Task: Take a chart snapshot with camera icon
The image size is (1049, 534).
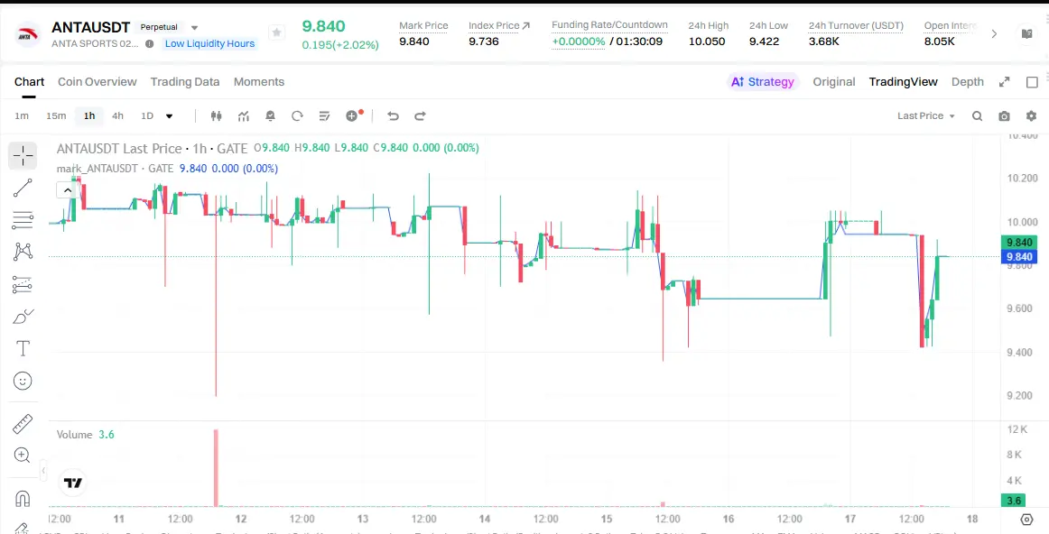Action: coord(1004,115)
